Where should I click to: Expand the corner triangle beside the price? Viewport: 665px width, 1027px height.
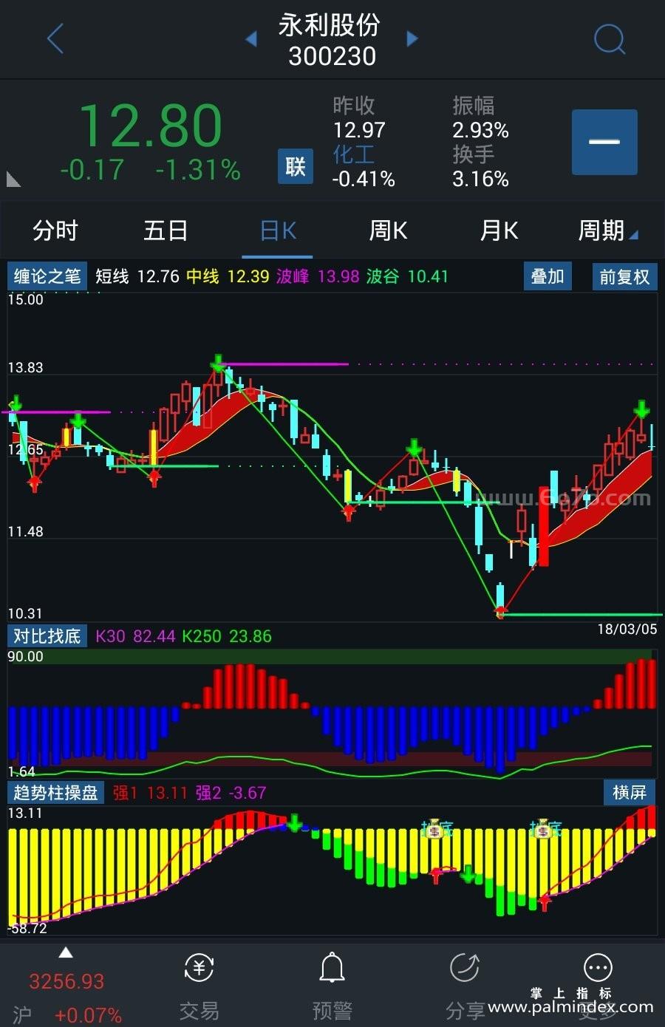(x=13, y=179)
